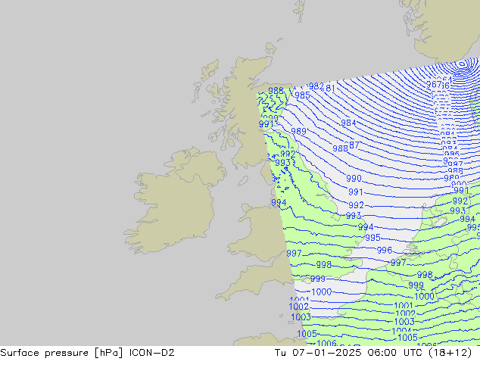Click the 1001 isobar label over northern France

[x=404, y=305]
